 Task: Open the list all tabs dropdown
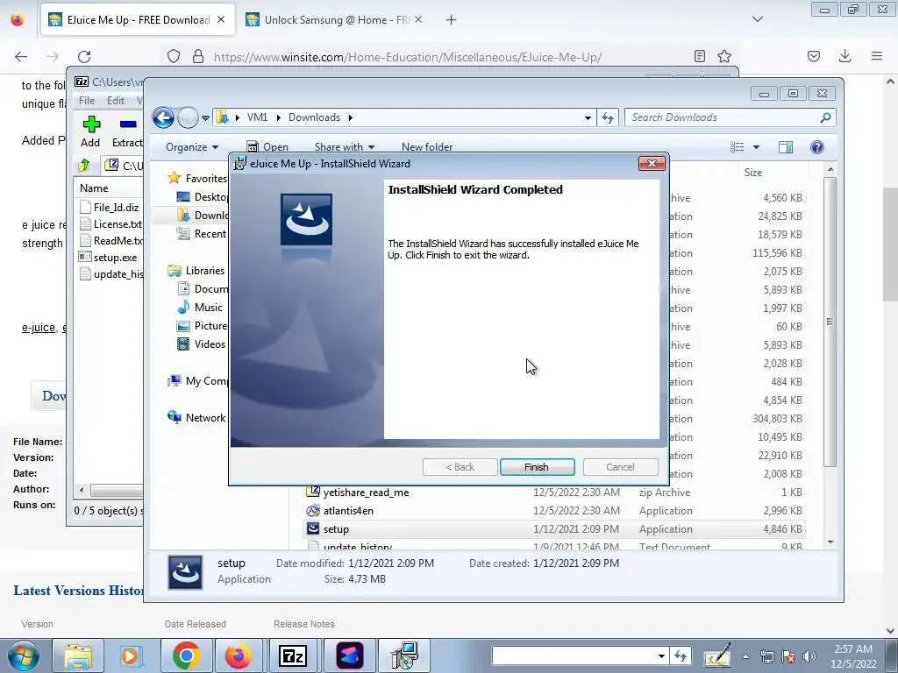click(x=758, y=19)
